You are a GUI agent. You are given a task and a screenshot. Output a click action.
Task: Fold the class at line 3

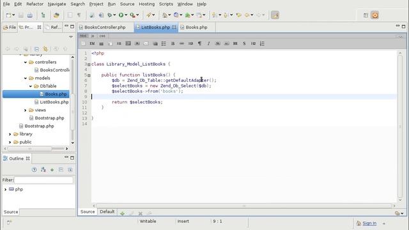pos(89,65)
